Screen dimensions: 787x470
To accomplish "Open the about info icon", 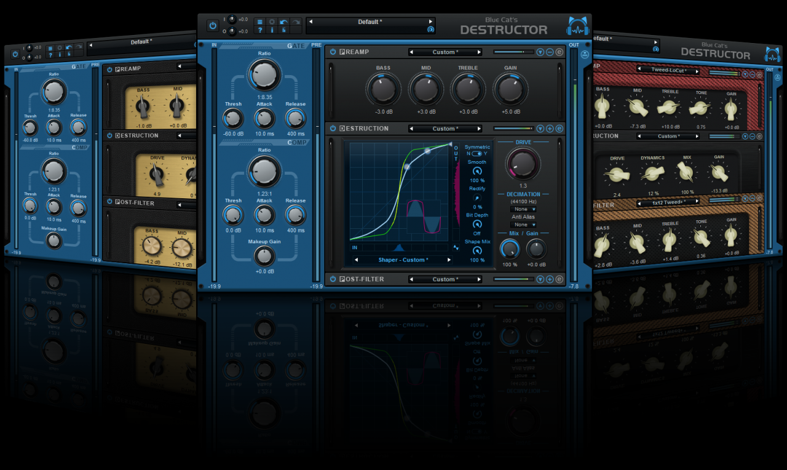I will 272,30.
